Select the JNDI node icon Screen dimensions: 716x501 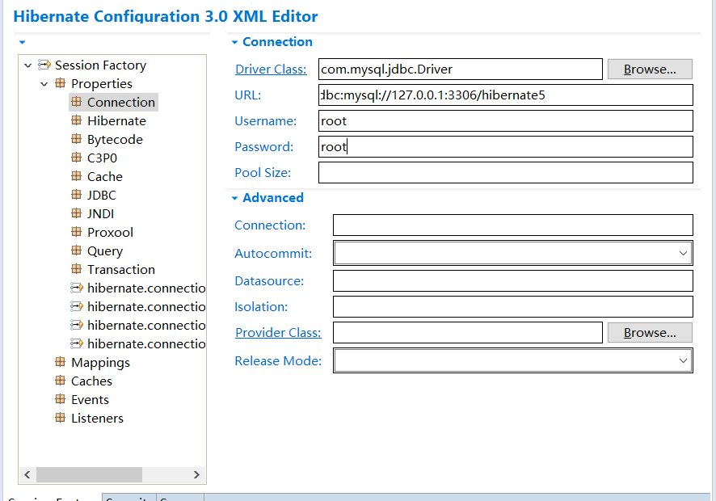[x=76, y=213]
